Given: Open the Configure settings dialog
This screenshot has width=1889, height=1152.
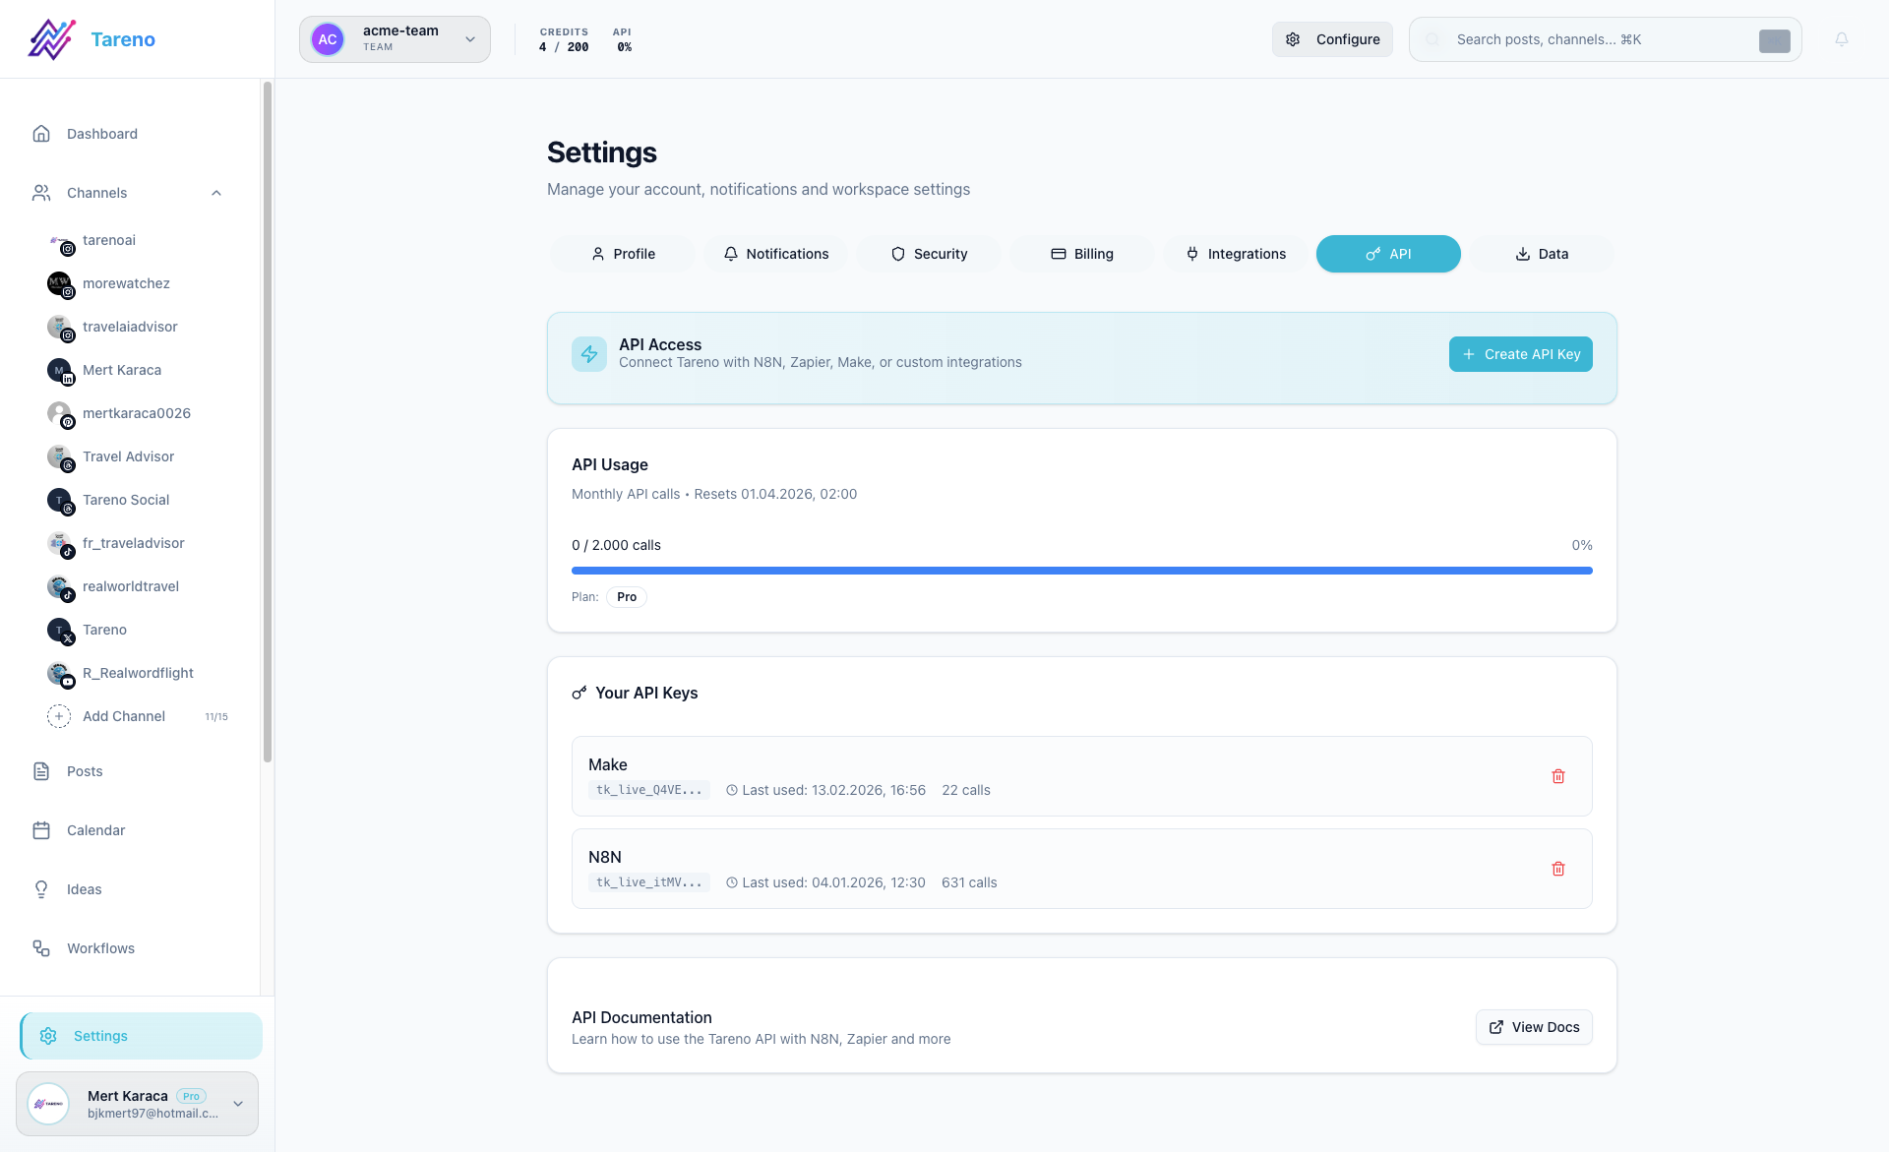Looking at the screenshot, I should pos(1332,39).
